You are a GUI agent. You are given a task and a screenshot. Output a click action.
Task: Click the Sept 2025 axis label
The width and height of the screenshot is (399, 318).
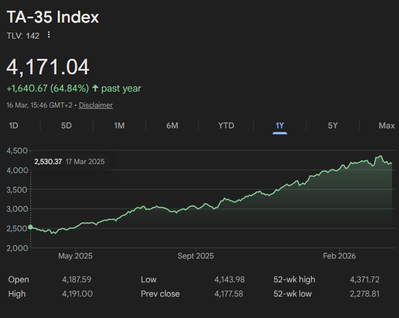coord(196,256)
